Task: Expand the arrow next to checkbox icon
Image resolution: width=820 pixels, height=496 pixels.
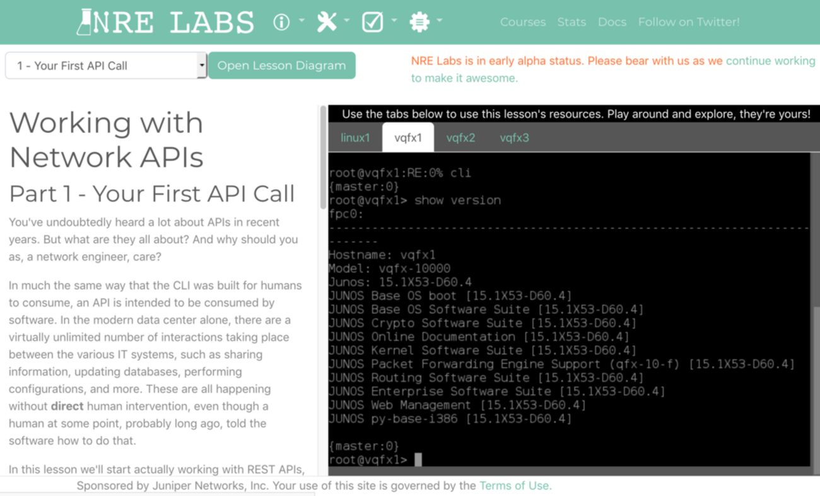Action: click(x=394, y=20)
